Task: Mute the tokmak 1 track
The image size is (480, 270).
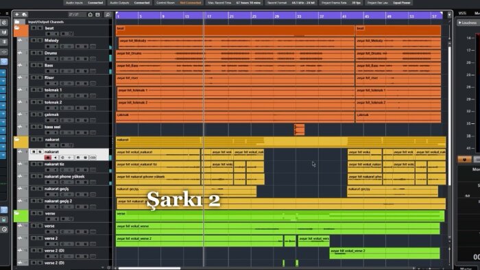Action: coord(34,90)
